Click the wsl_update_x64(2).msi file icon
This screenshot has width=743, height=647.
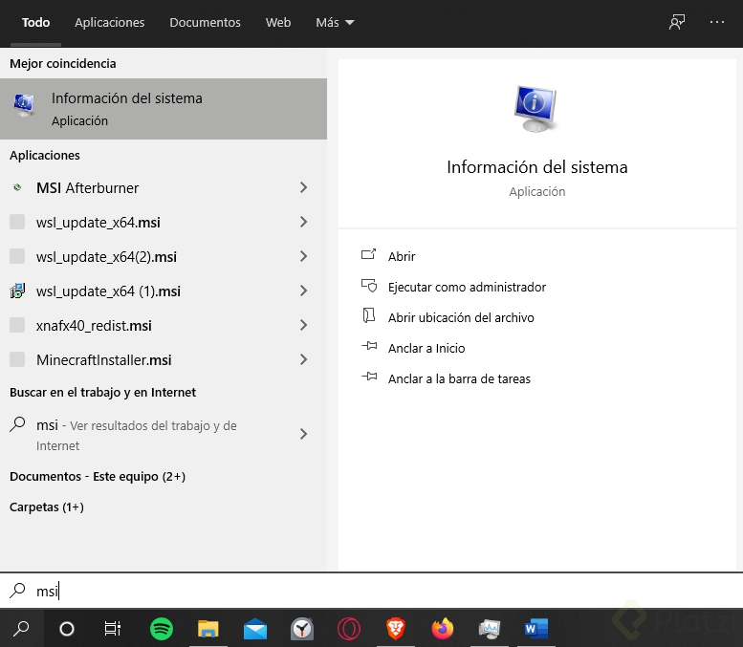coord(17,256)
